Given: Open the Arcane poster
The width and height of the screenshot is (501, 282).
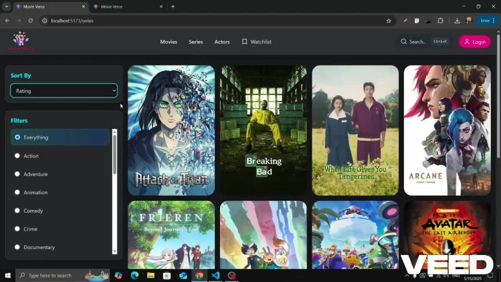Looking at the screenshot, I should (447, 130).
